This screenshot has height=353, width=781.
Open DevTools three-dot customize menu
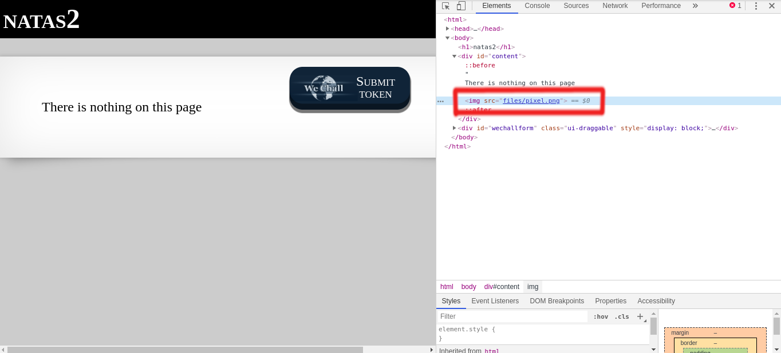click(756, 6)
